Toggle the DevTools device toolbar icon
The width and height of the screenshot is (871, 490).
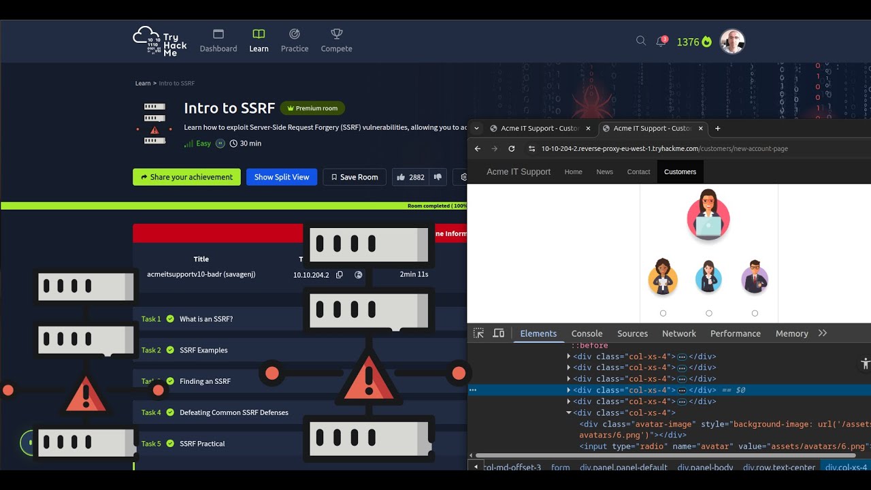point(499,333)
